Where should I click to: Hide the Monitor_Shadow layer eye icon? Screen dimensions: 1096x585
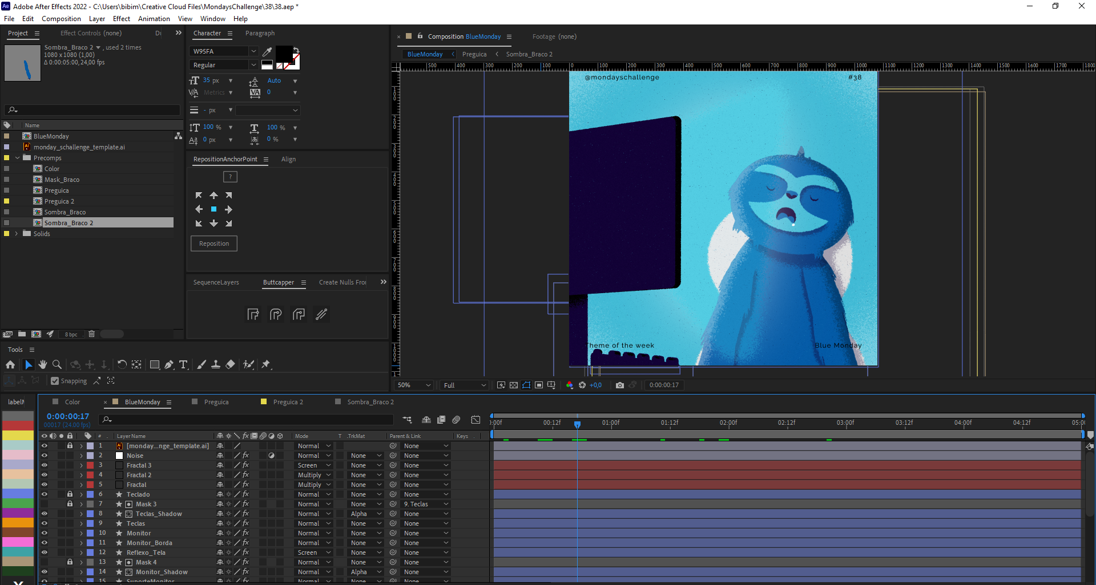point(44,572)
